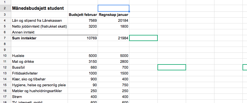Screen dimensions: 247x103
Task: Select the Sum inntekter cell
Action: coord(39,38)
